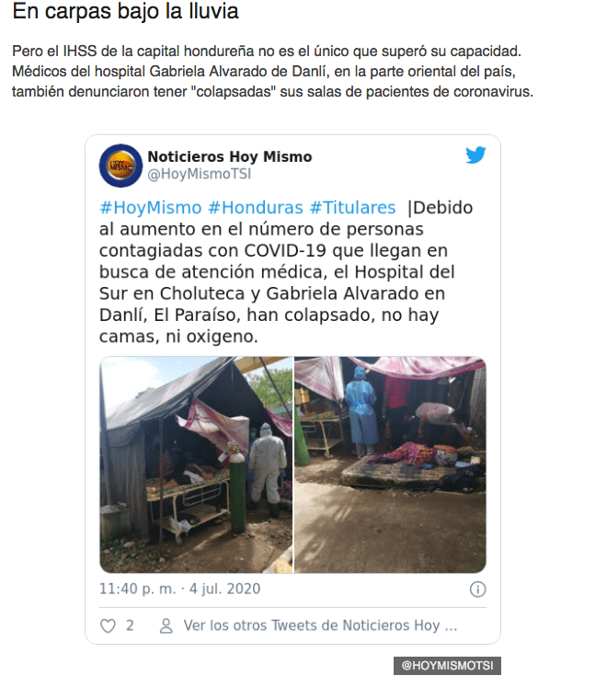
Task: Open the @HoyMismoTSI handle link
Action: pos(200,174)
